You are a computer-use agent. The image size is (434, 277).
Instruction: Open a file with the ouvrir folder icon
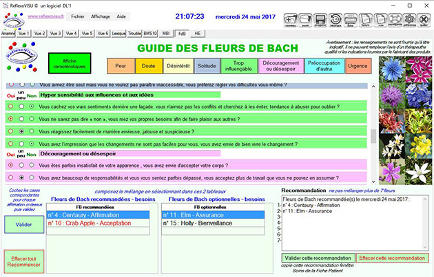coord(306,20)
